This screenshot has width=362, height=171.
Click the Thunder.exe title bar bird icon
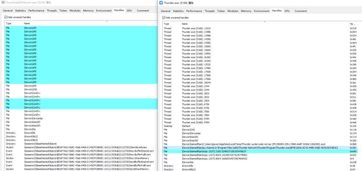(x=161, y=3)
